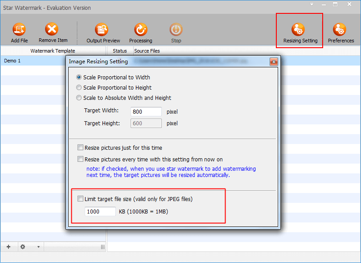
Task: Maximize the Star Watermark window
Action: pyautogui.click(x=335, y=4)
